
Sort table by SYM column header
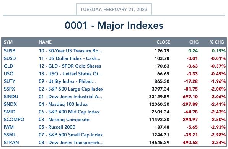(8, 42)
